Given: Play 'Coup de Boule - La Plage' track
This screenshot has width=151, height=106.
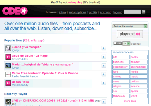Looking at the screenshot, I should click(104, 57).
